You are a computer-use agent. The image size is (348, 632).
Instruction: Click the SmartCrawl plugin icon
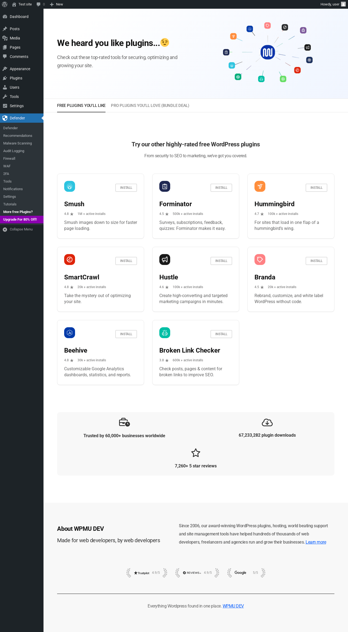coord(70,260)
